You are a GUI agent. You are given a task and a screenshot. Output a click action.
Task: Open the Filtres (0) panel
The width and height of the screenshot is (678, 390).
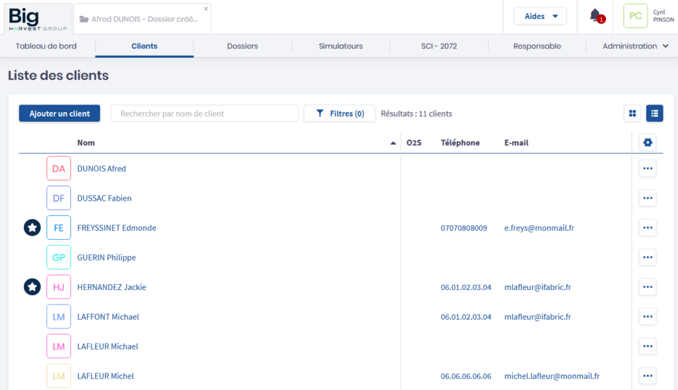(340, 113)
